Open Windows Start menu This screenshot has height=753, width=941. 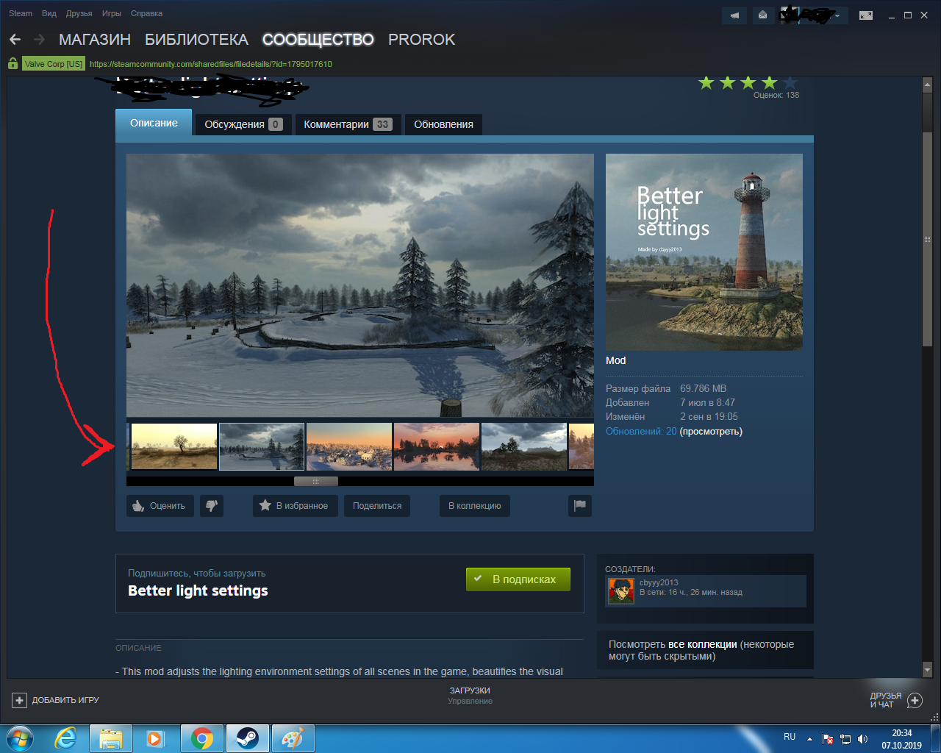tap(21, 738)
